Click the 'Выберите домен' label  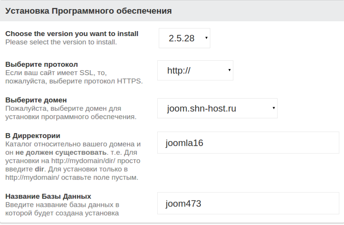[x=36, y=100]
